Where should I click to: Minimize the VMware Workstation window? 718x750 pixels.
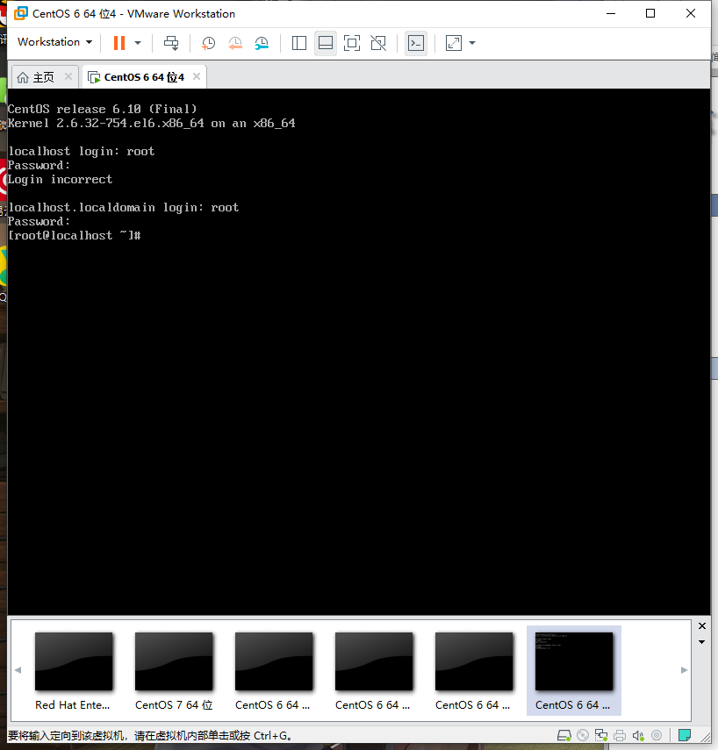click(611, 13)
